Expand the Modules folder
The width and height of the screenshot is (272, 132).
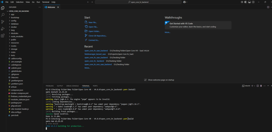click(15, 33)
